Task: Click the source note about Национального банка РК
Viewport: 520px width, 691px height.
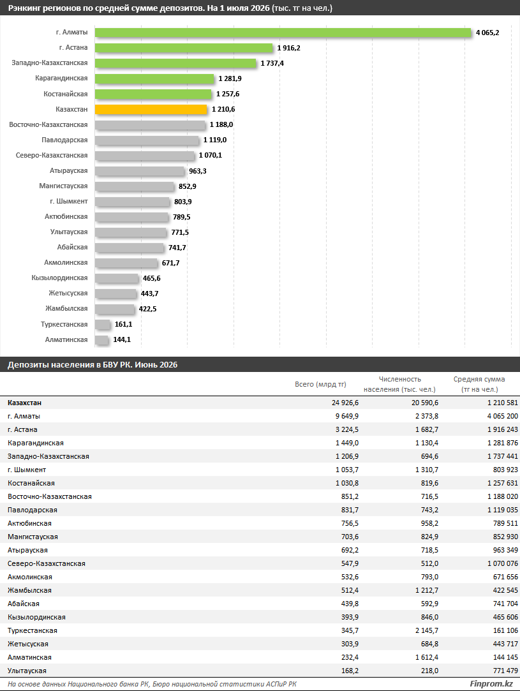Action: point(152,684)
